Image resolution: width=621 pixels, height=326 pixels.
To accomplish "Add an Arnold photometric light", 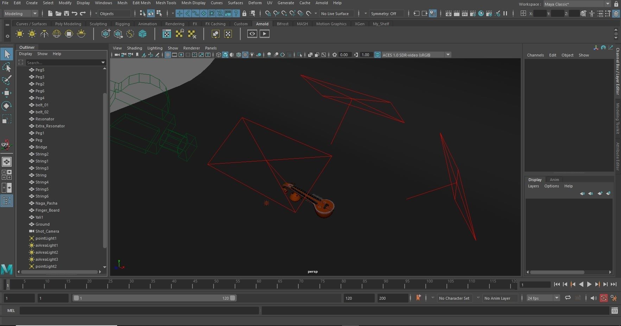I will (44, 34).
